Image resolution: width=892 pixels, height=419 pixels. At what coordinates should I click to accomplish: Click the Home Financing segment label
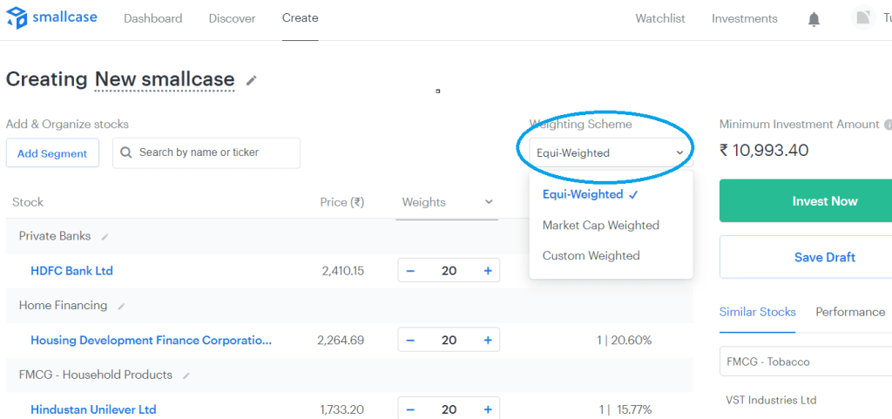click(63, 305)
